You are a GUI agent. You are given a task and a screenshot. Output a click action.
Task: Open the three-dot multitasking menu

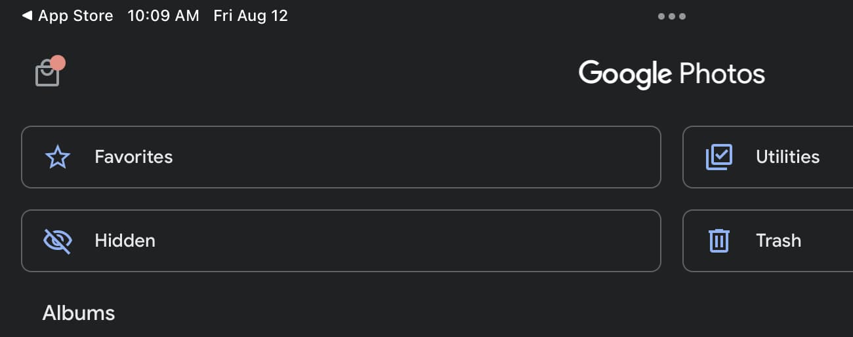pyautogui.click(x=672, y=16)
